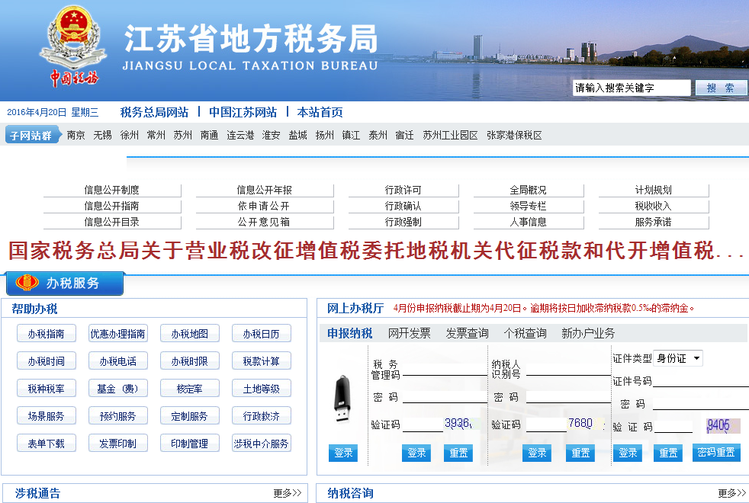Click the 税款计算 button
The image size is (749, 503).
coord(262,360)
